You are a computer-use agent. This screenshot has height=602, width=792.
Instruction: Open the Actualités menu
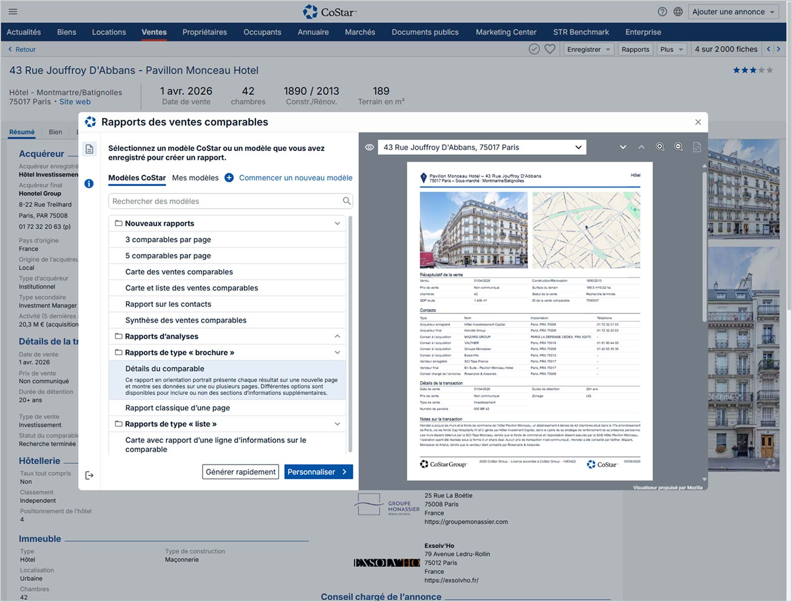[24, 32]
